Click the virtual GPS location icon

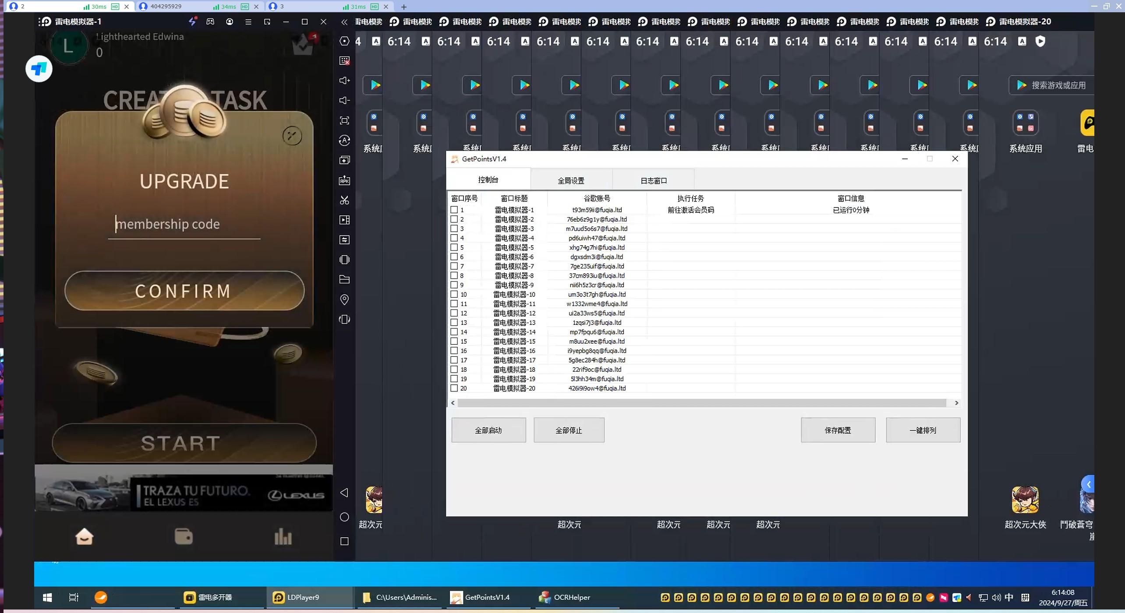coord(344,299)
